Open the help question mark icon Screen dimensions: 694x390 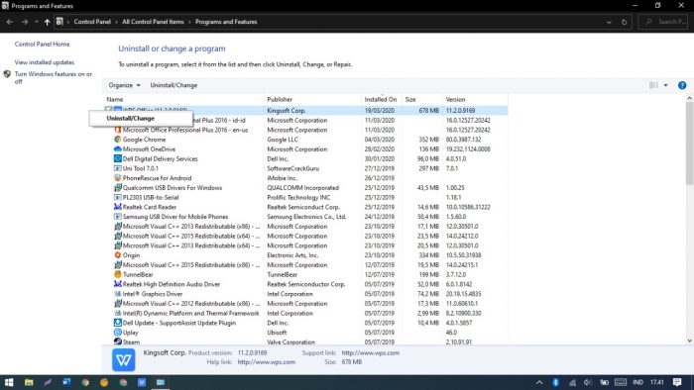point(682,85)
